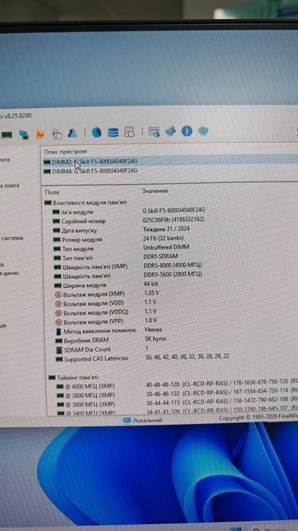298x531 pixels.
Task: Click the teal icon at toolbar end
Action: click(203, 131)
